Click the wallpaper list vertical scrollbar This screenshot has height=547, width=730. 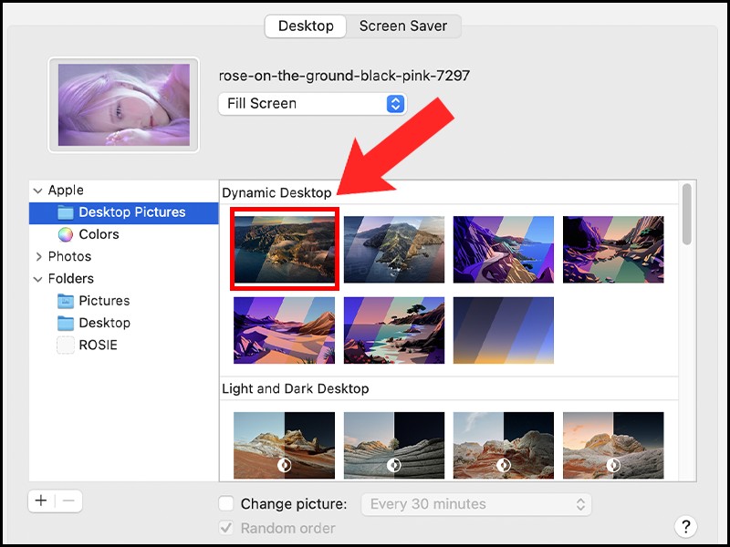point(686,215)
